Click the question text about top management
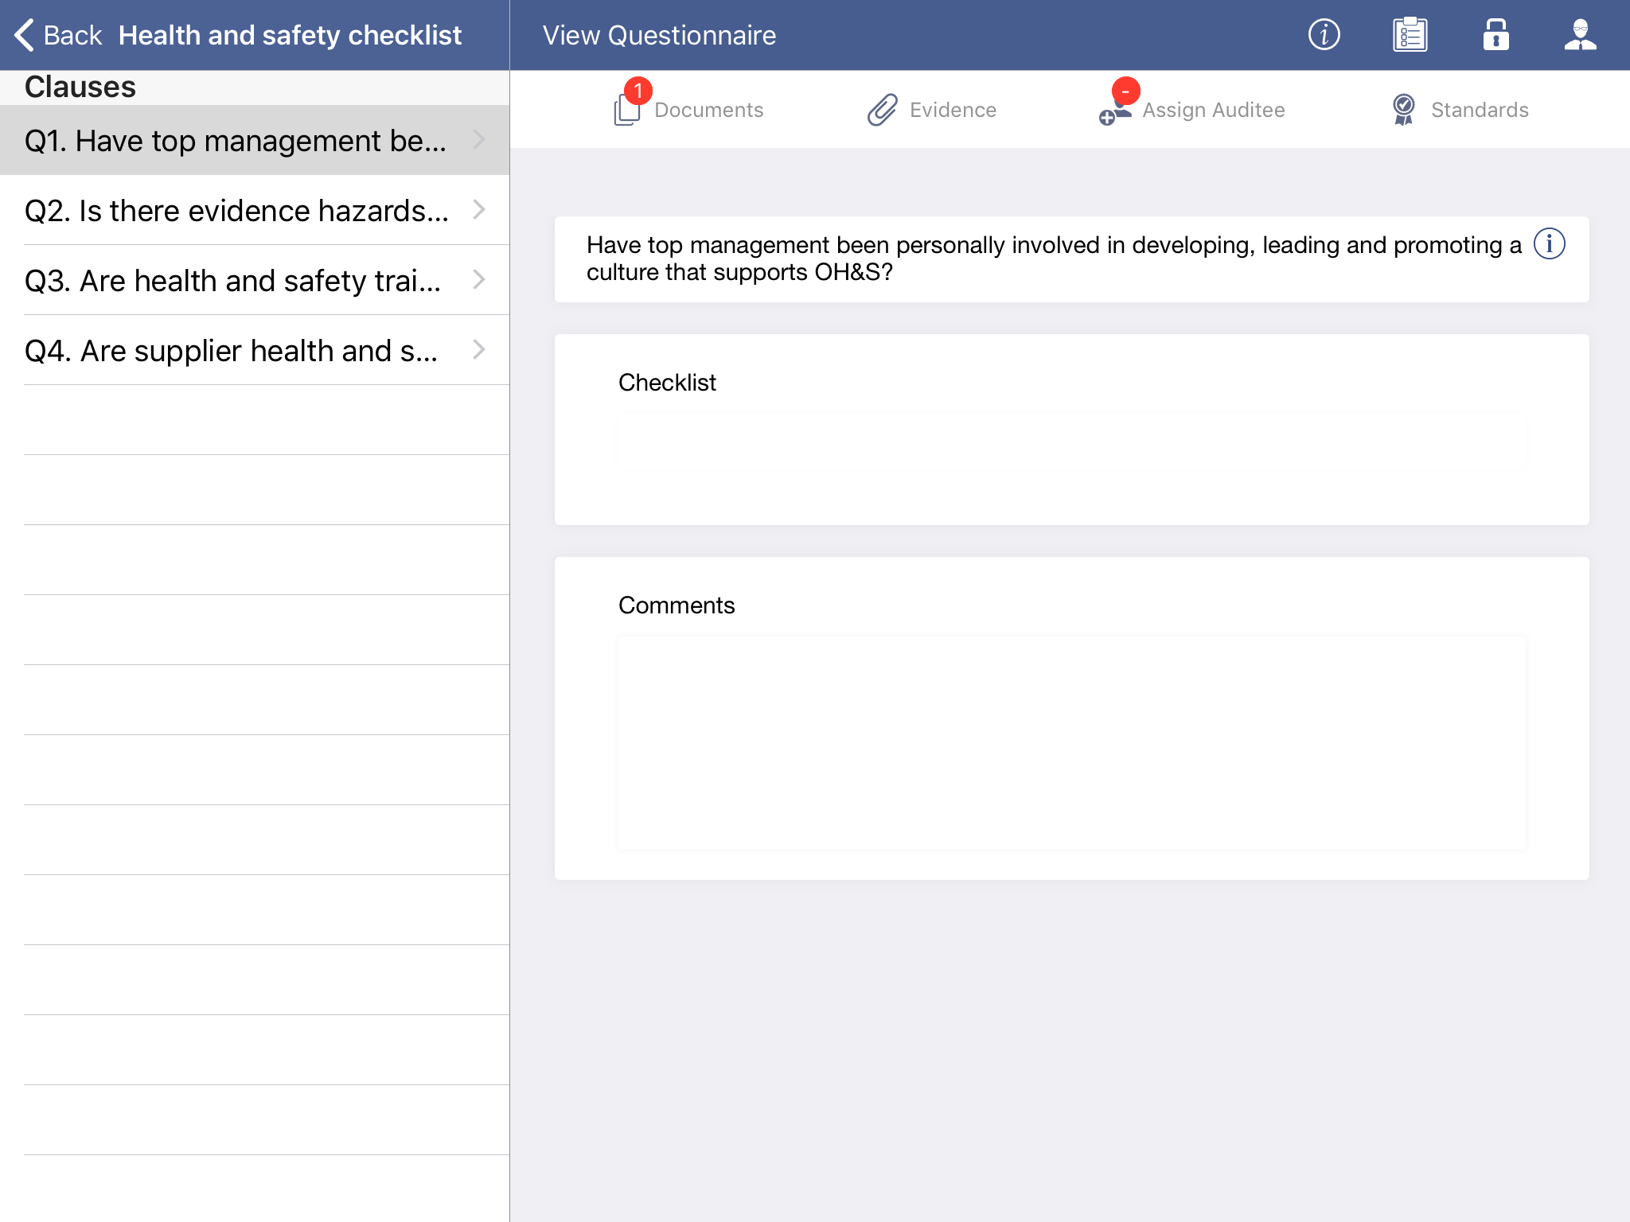1630x1222 pixels. [x=1054, y=259]
